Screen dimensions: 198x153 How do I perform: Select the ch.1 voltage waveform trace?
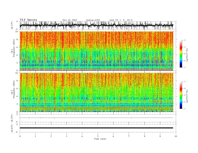click(x=96, y=25)
